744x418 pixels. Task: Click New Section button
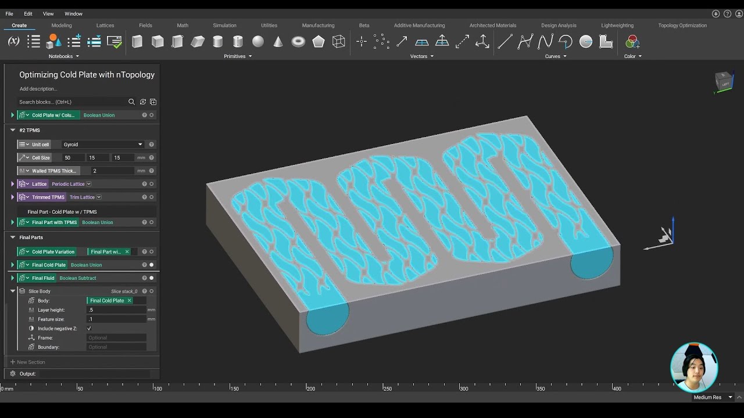(27, 362)
